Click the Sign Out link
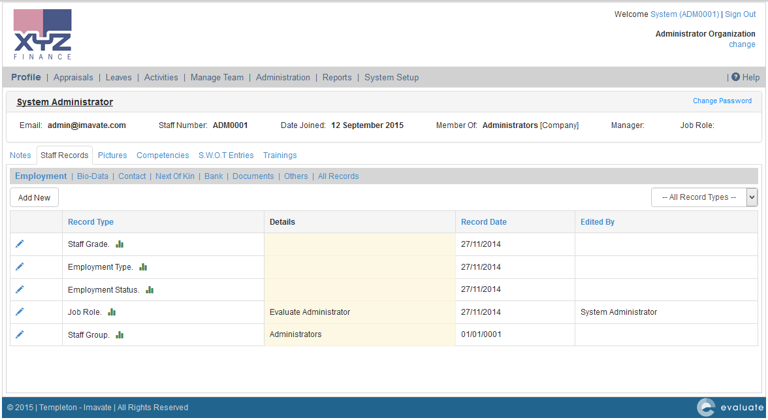Viewport: 768px width, 420px height. [x=740, y=14]
